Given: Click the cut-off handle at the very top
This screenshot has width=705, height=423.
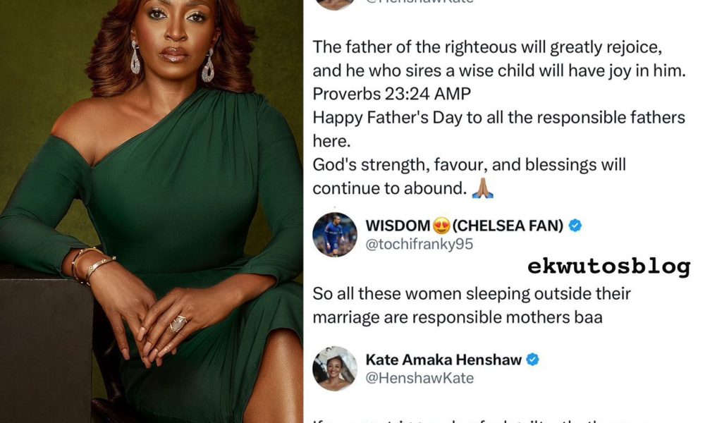Looking at the screenshot, I should pyautogui.click(x=419, y=2).
